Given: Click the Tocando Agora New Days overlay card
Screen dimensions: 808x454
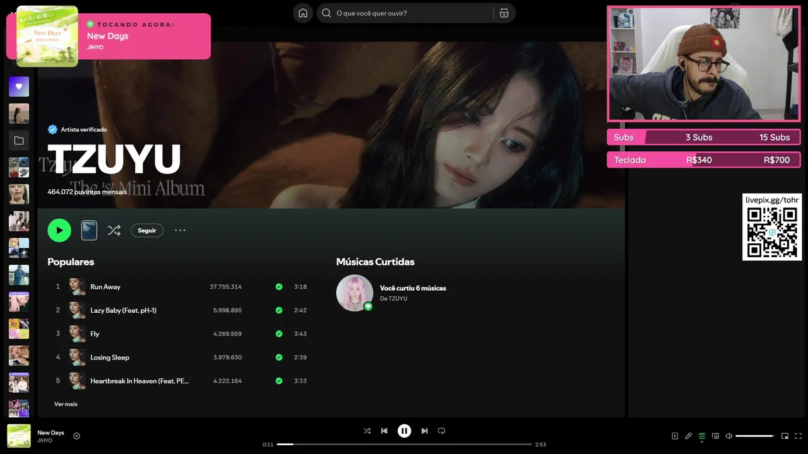Looking at the screenshot, I should coord(109,36).
